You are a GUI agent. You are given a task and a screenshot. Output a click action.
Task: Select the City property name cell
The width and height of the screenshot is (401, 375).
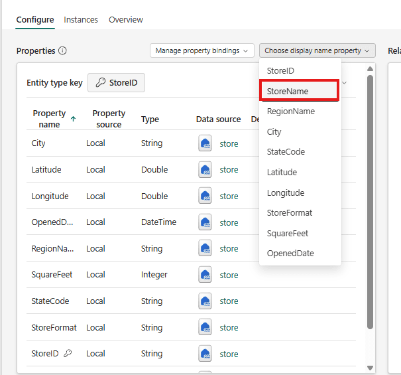coord(38,143)
